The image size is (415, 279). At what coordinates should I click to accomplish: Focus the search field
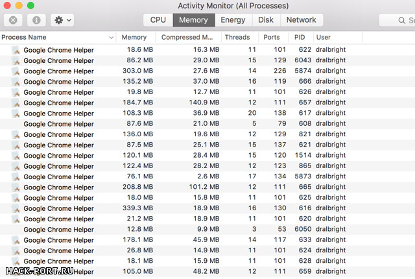click(397, 20)
